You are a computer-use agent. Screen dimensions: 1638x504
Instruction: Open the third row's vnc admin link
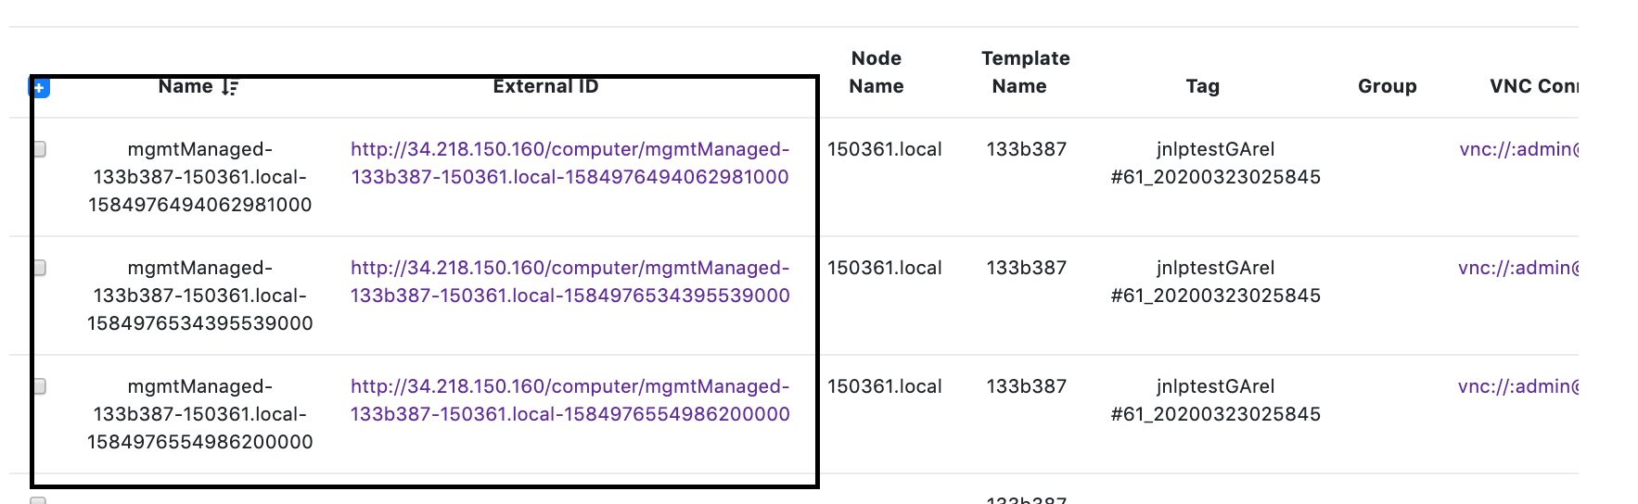point(1518,386)
